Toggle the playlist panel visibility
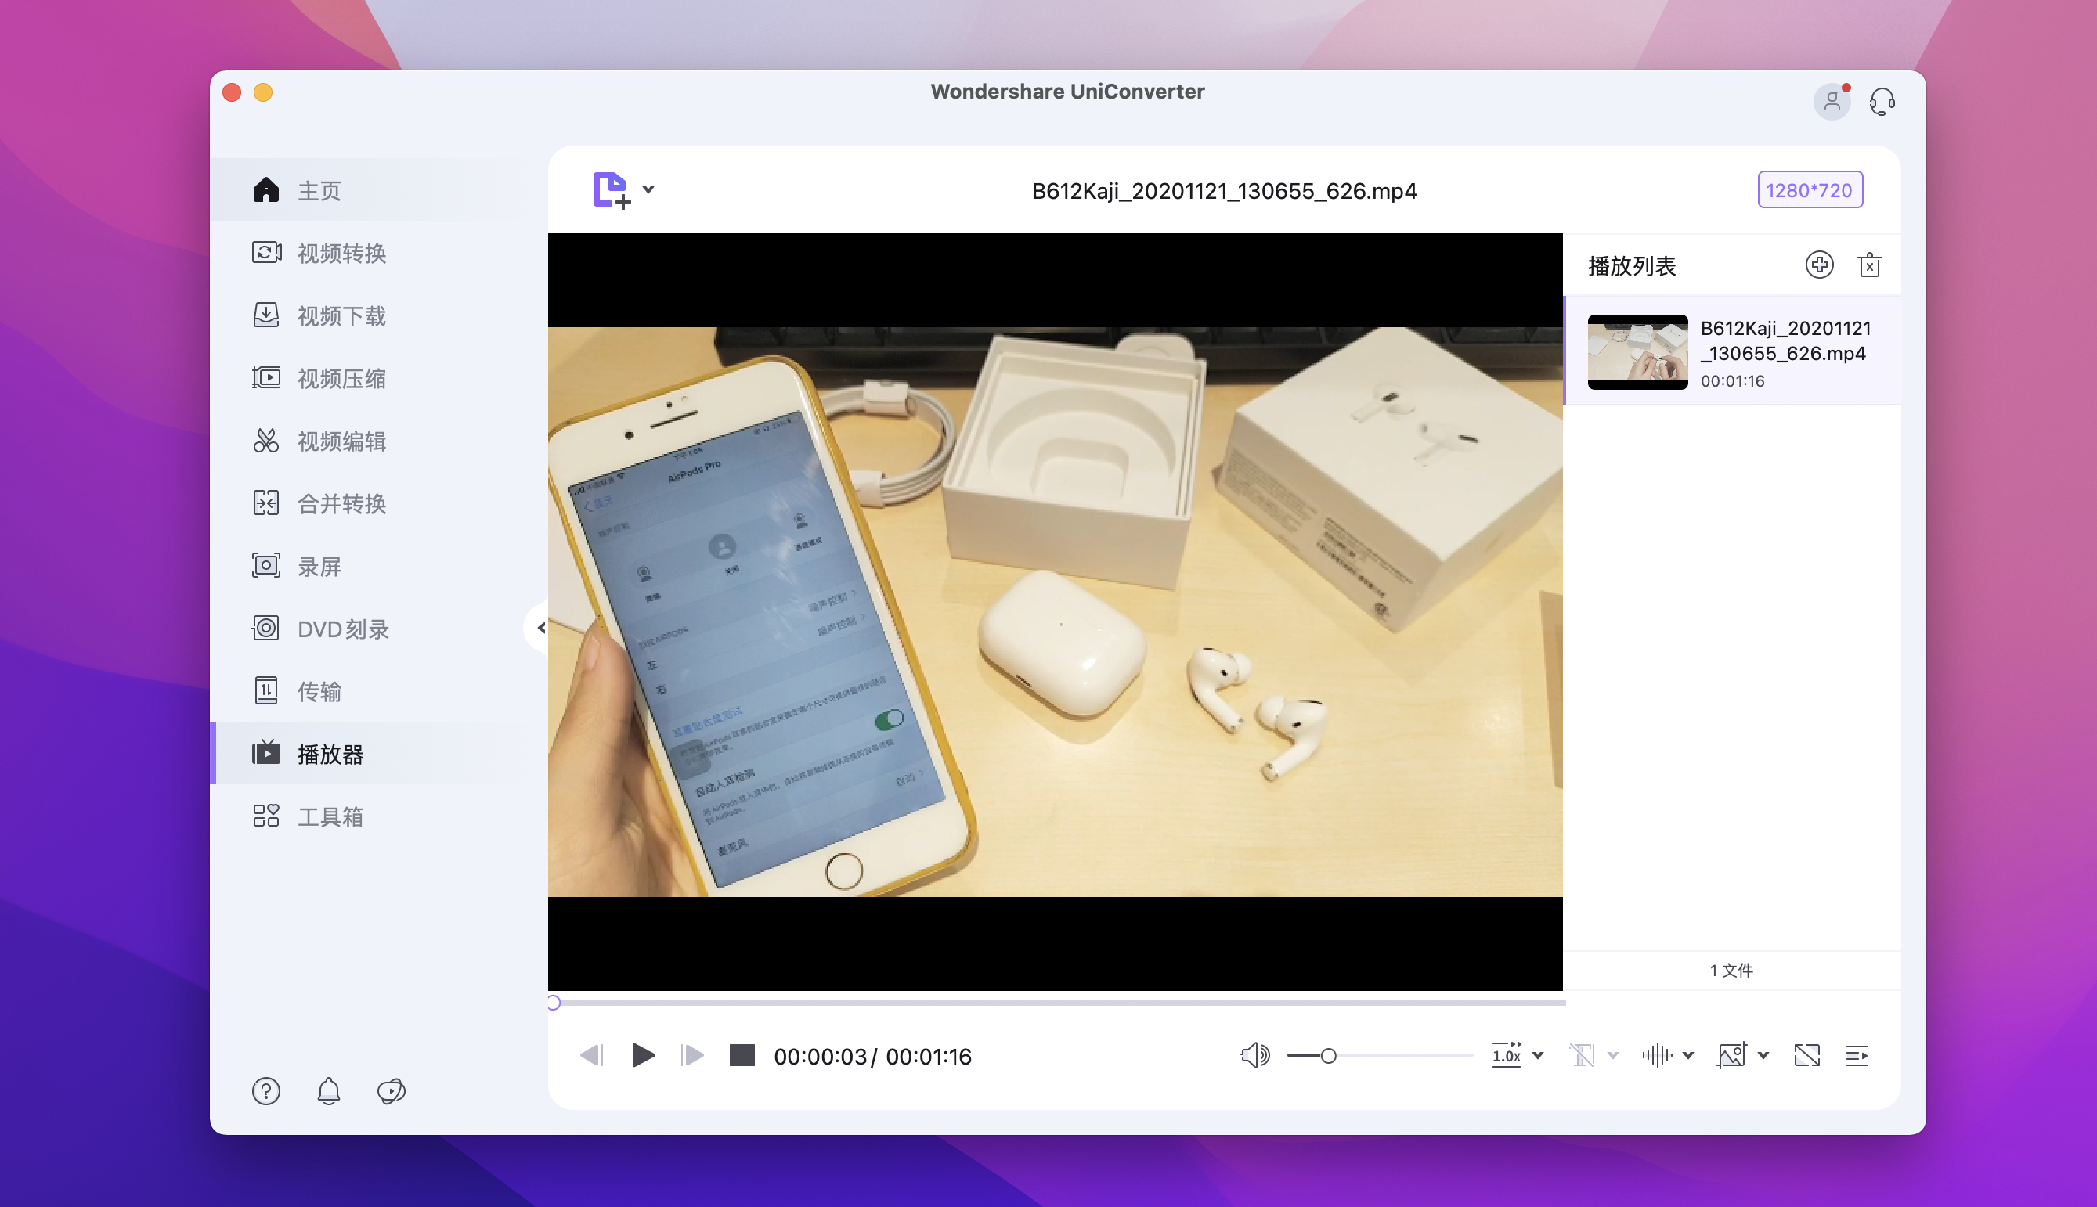2097x1207 pixels. point(1857,1055)
